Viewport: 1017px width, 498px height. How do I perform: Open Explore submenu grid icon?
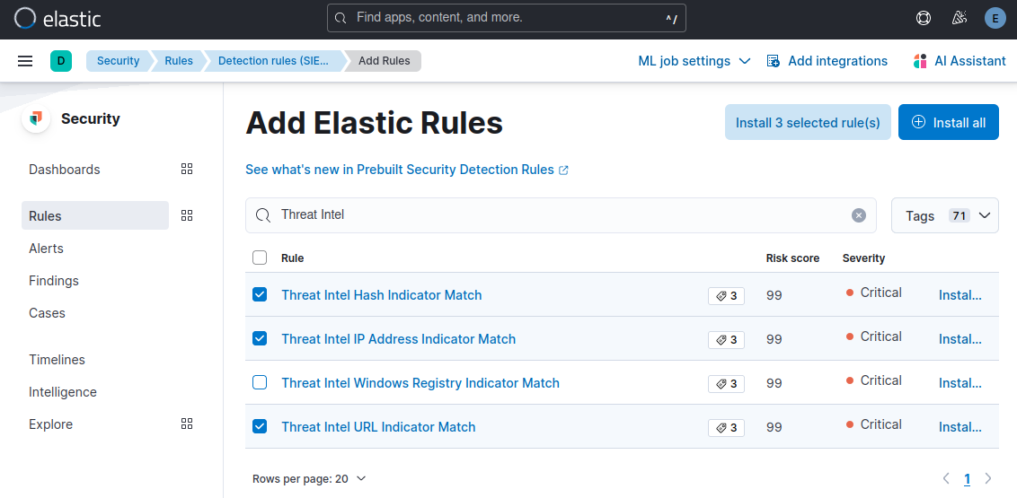tap(187, 424)
